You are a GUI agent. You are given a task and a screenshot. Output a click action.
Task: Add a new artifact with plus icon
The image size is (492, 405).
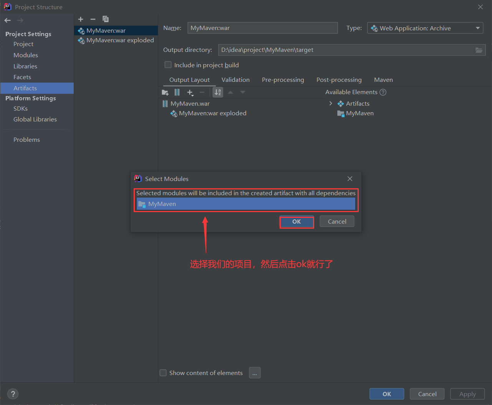[81, 19]
